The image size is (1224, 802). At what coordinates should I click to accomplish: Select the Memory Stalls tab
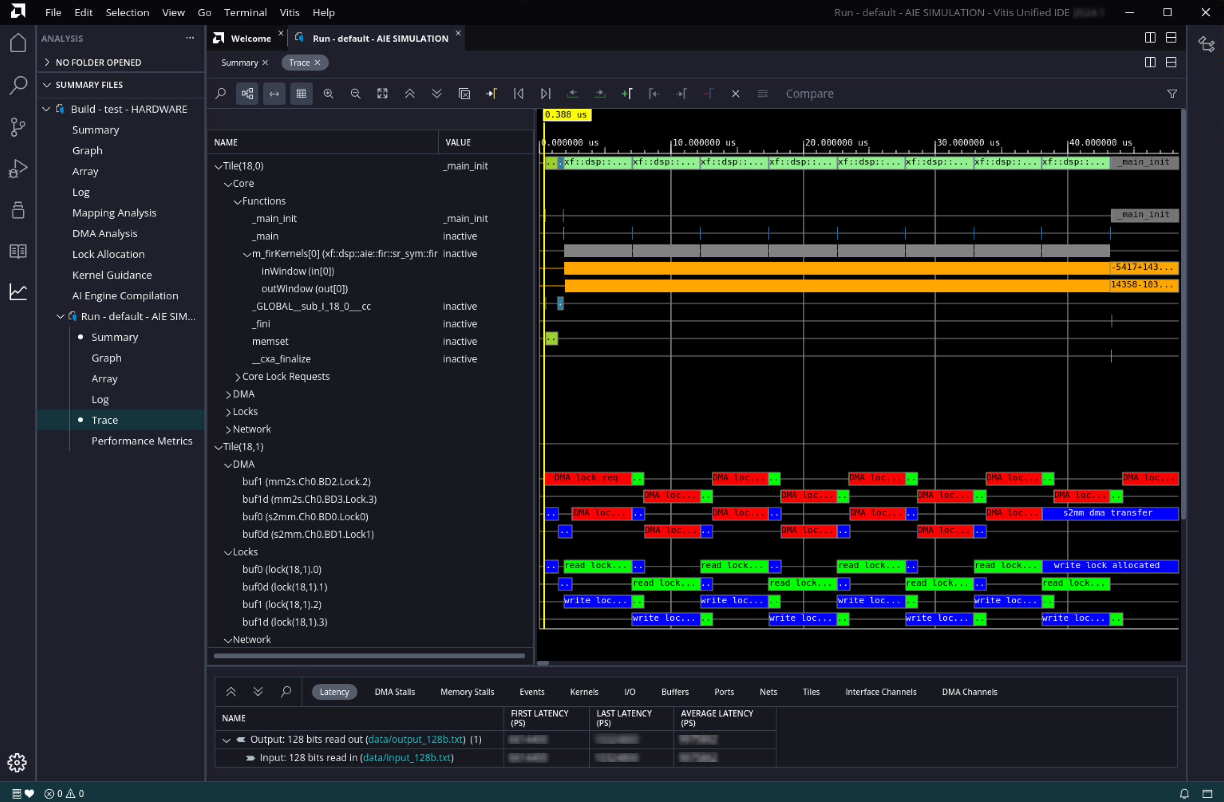tap(467, 692)
